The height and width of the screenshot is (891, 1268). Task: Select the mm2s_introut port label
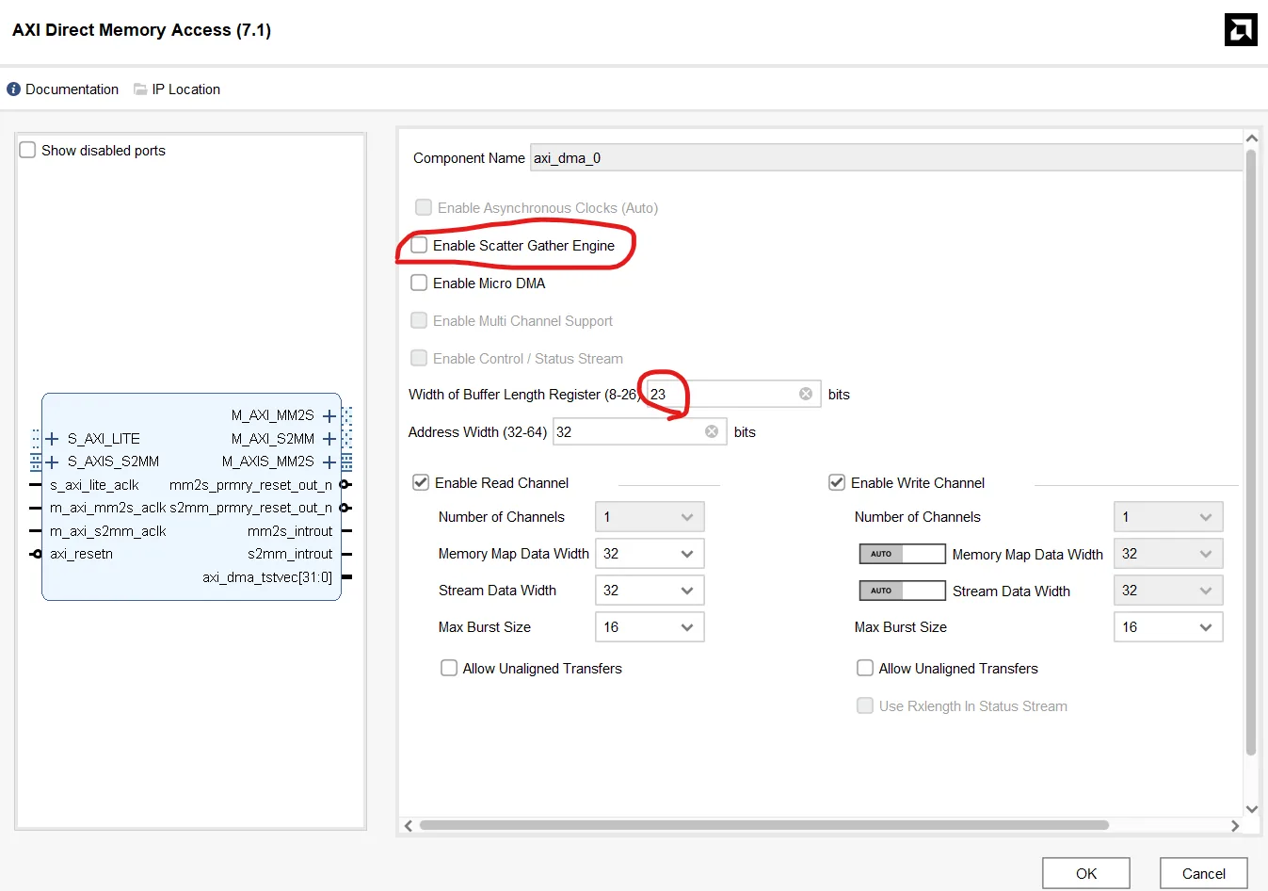click(x=290, y=531)
